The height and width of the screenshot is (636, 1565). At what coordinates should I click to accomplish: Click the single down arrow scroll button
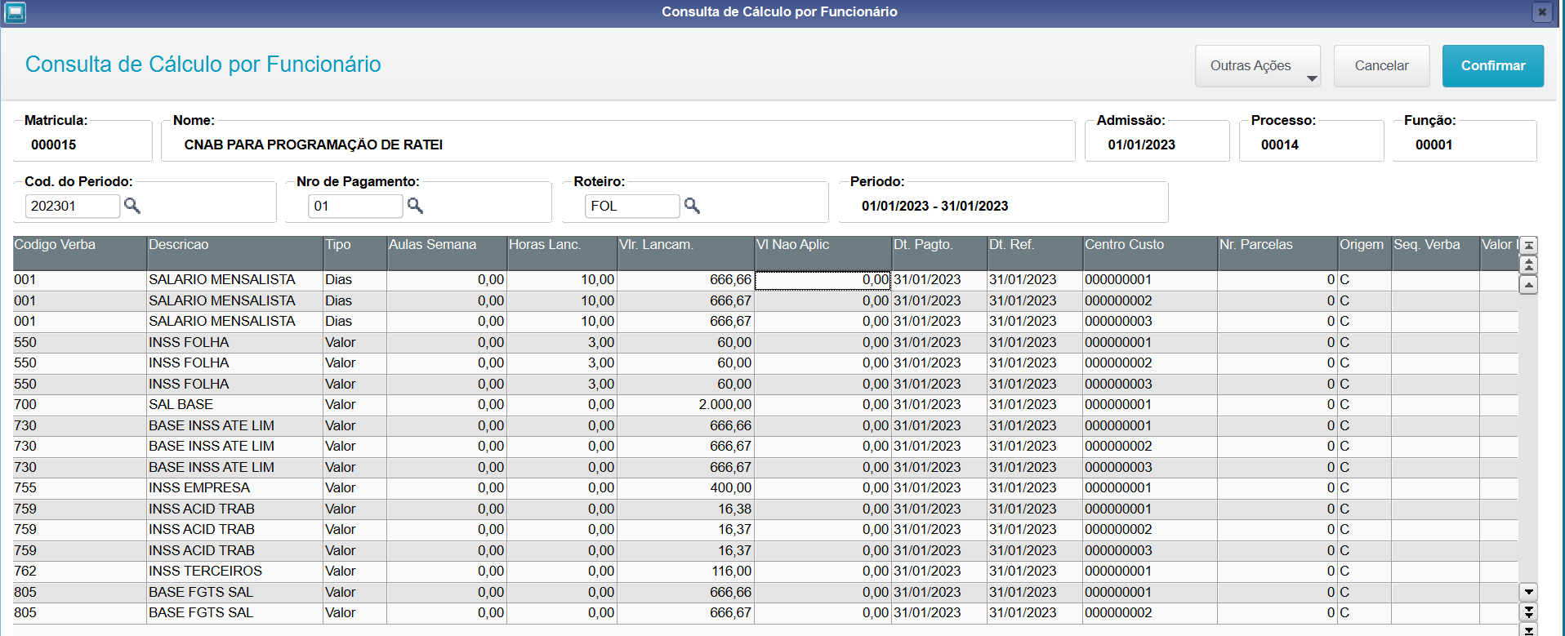(x=1528, y=591)
